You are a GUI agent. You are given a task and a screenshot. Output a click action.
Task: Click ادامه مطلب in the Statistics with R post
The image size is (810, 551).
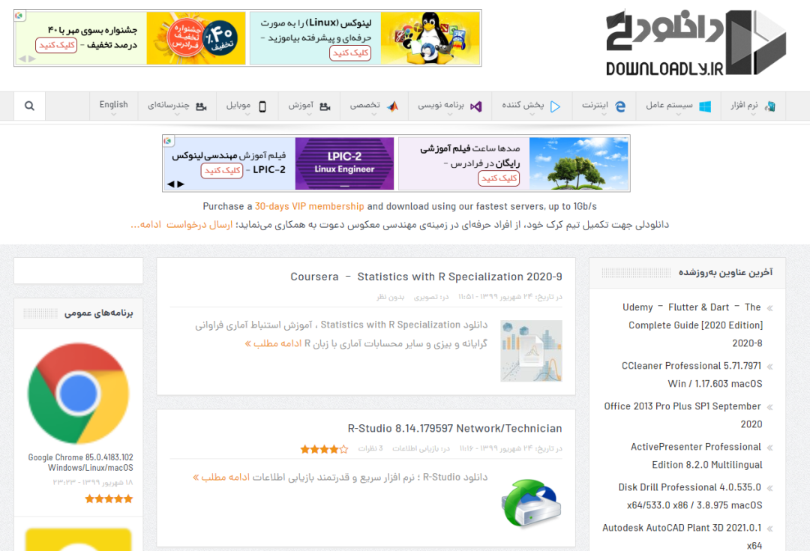[x=273, y=343]
